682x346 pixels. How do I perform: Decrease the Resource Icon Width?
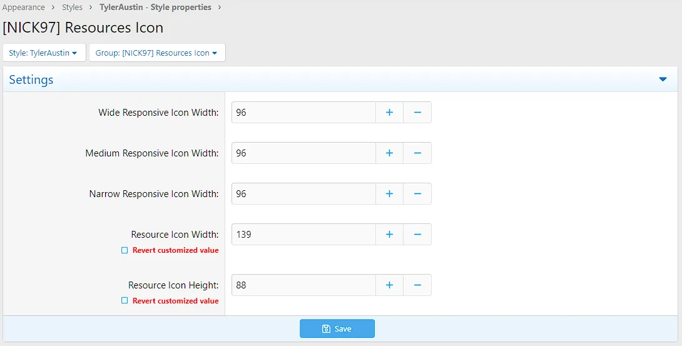pos(417,235)
